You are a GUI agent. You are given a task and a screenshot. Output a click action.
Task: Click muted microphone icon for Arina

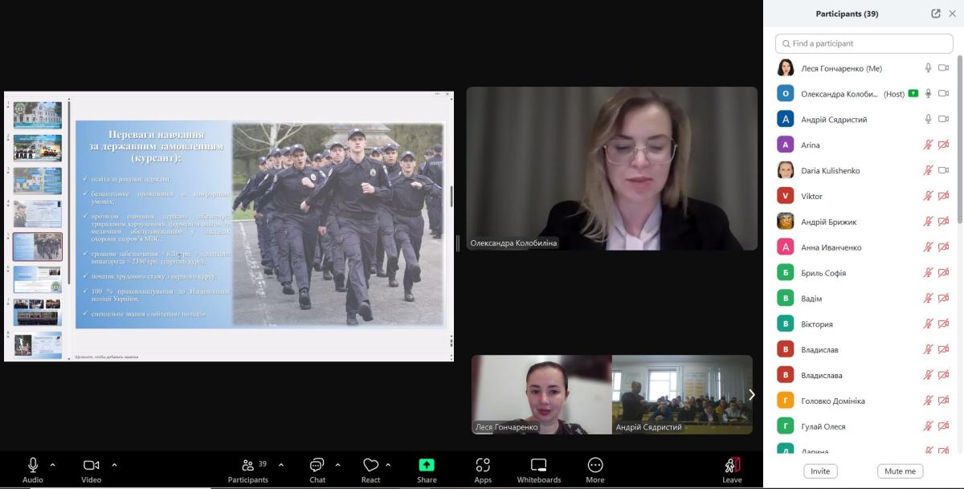click(x=928, y=145)
